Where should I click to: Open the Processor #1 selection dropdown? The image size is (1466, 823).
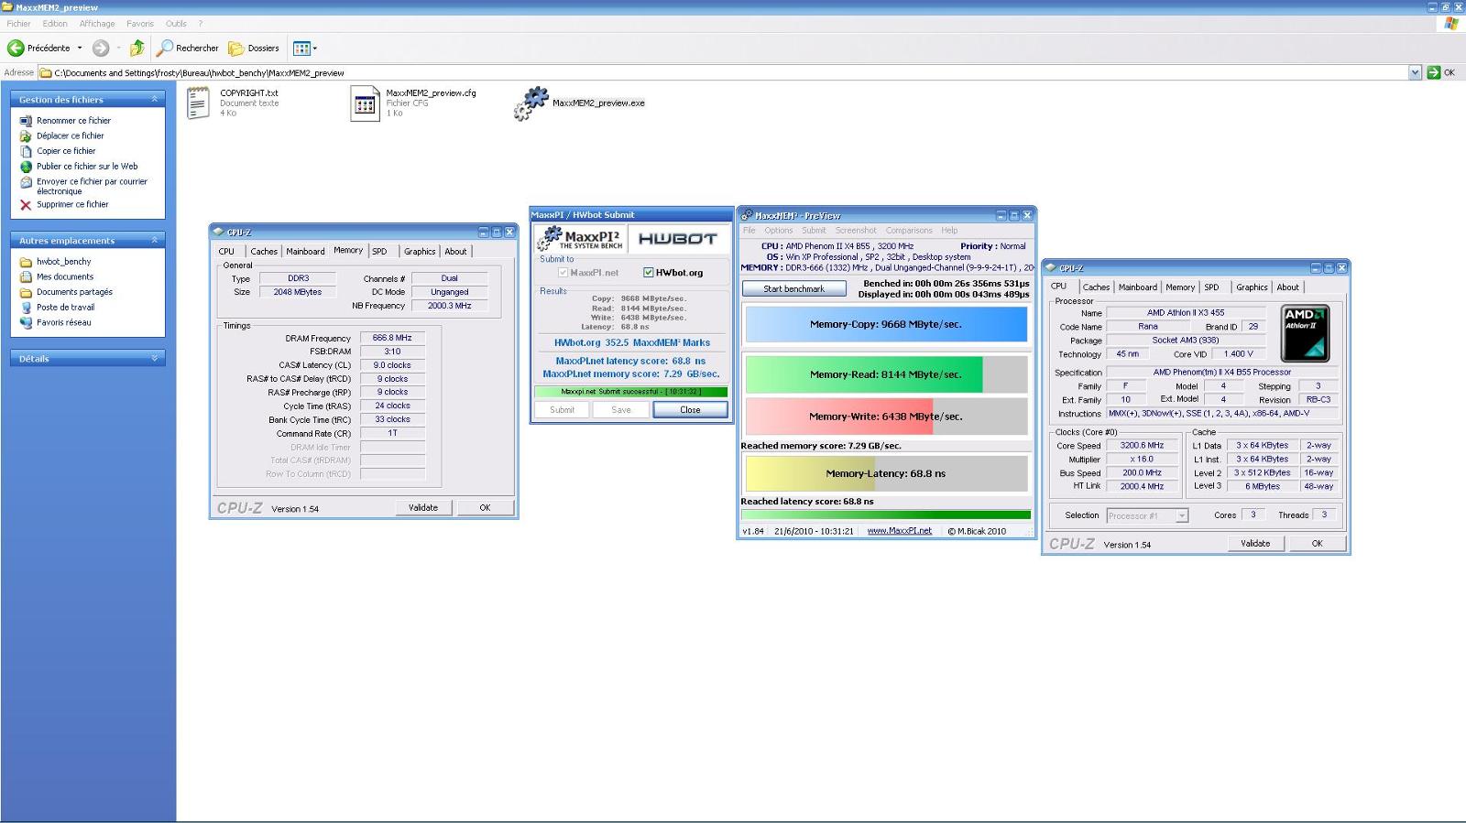1182,515
